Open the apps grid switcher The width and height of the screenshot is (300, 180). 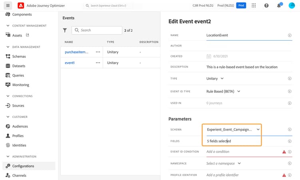[254, 6]
